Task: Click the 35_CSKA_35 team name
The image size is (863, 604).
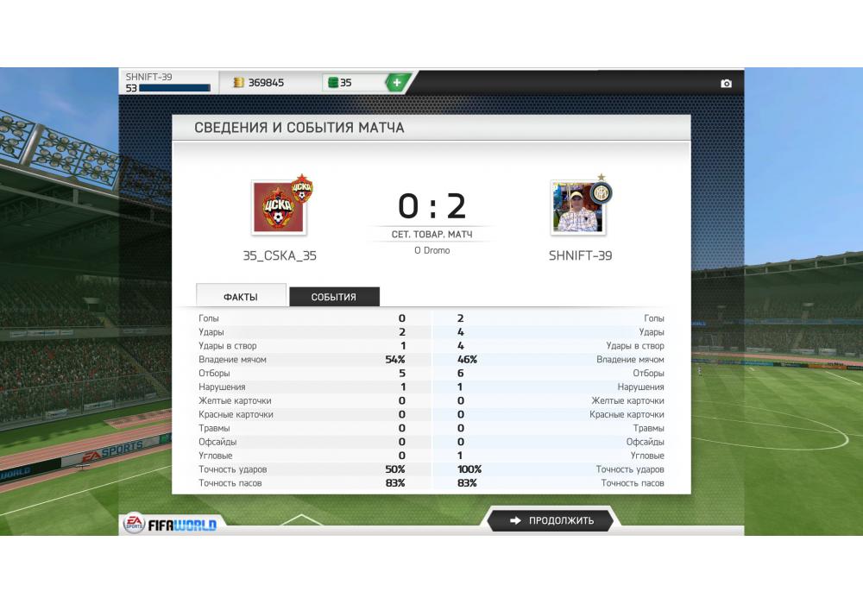Action: click(280, 255)
